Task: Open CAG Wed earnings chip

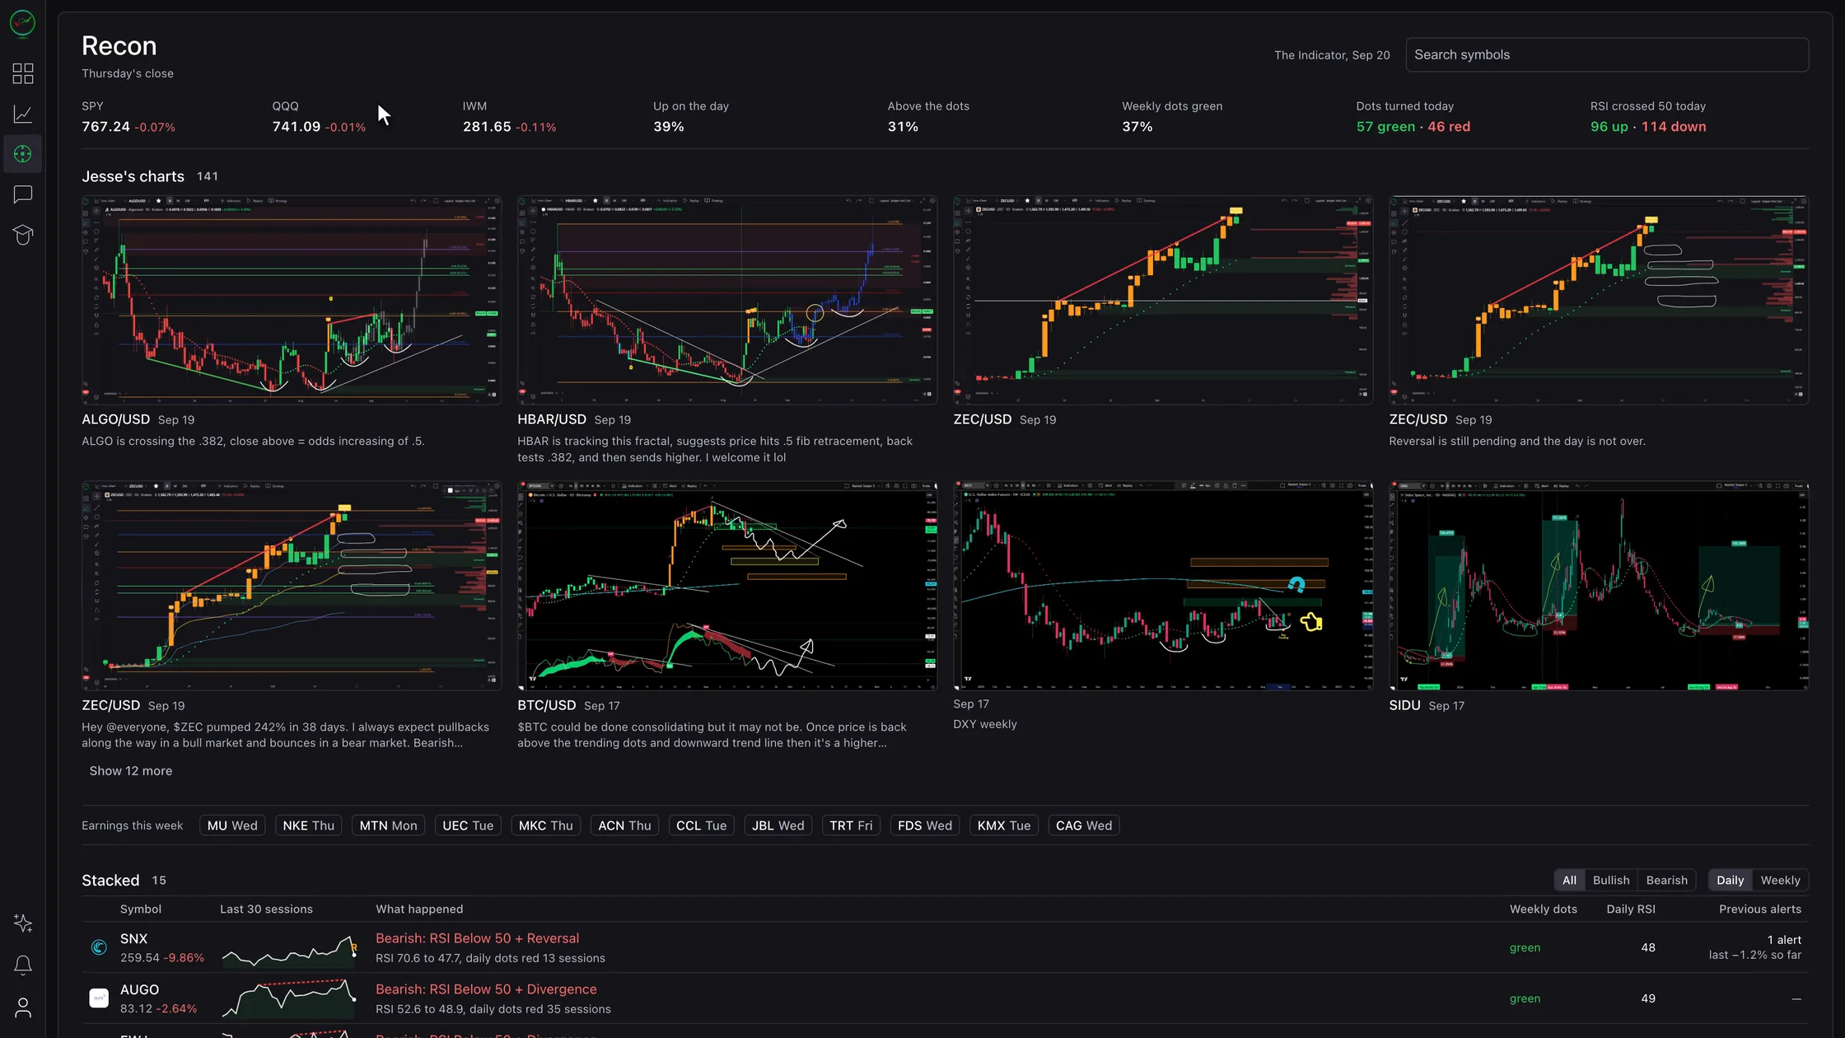Action: pos(1084,825)
